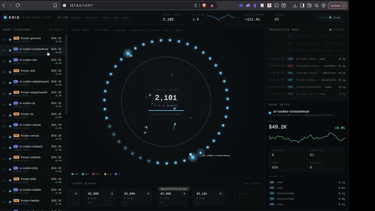Image resolution: width=375 pixels, height=211 pixels.
Task: Bookmark this page with the bookmark icon
Action: point(55,5)
